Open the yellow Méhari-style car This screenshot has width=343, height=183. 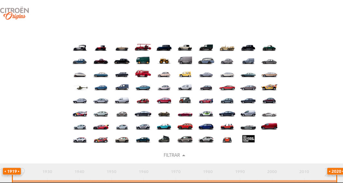point(185,74)
